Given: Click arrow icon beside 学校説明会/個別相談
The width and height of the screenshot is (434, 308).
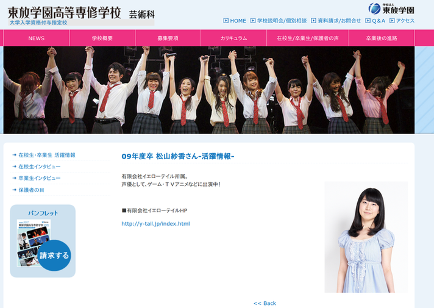Looking at the screenshot, I should pyautogui.click(x=253, y=21).
